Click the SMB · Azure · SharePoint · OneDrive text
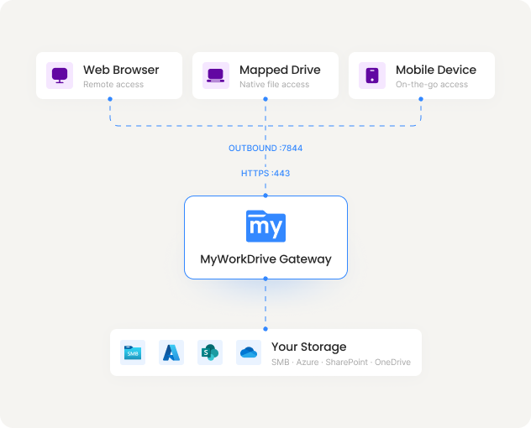This screenshot has width=531, height=428. (341, 363)
